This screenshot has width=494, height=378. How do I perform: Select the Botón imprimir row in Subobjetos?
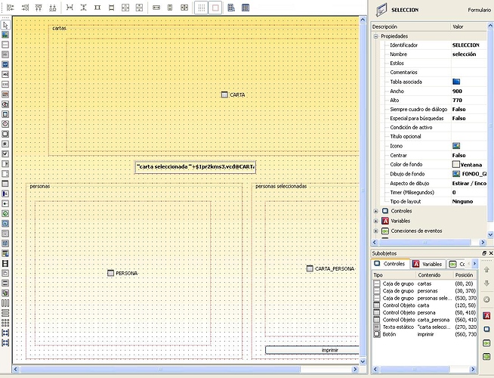(x=425, y=334)
